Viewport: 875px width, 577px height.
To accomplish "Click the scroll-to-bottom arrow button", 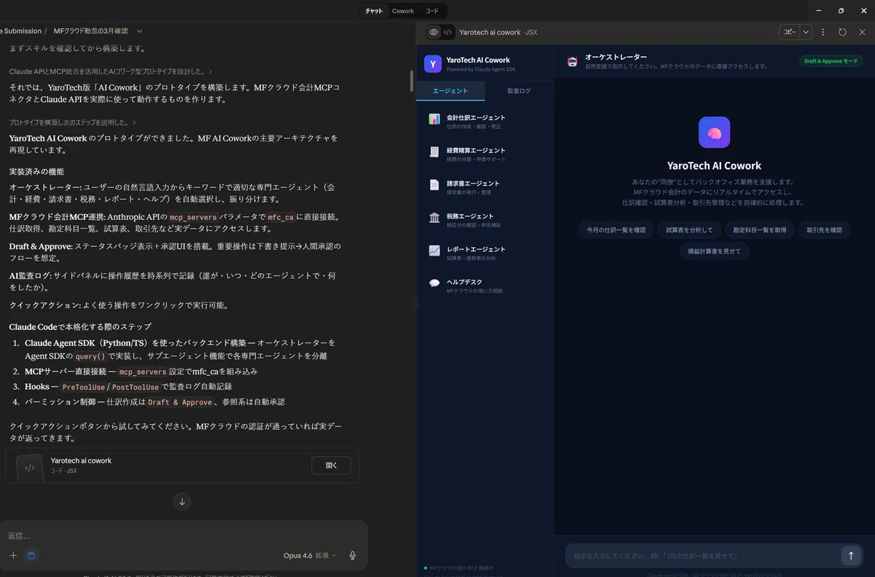I will [x=182, y=501].
